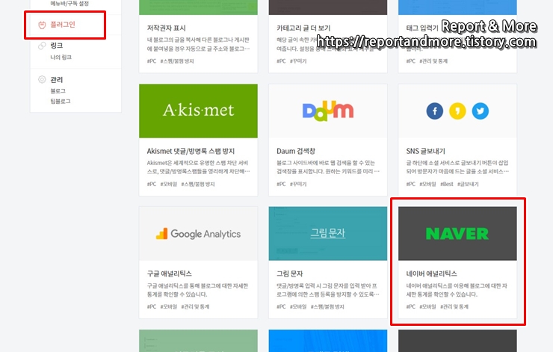Click 네이버 애널리틱스 description text
The height and width of the screenshot is (352, 553).
(x=457, y=290)
